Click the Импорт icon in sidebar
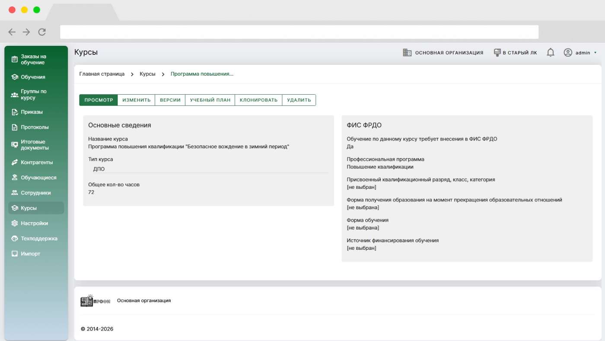This screenshot has height=341, width=605. [15, 254]
